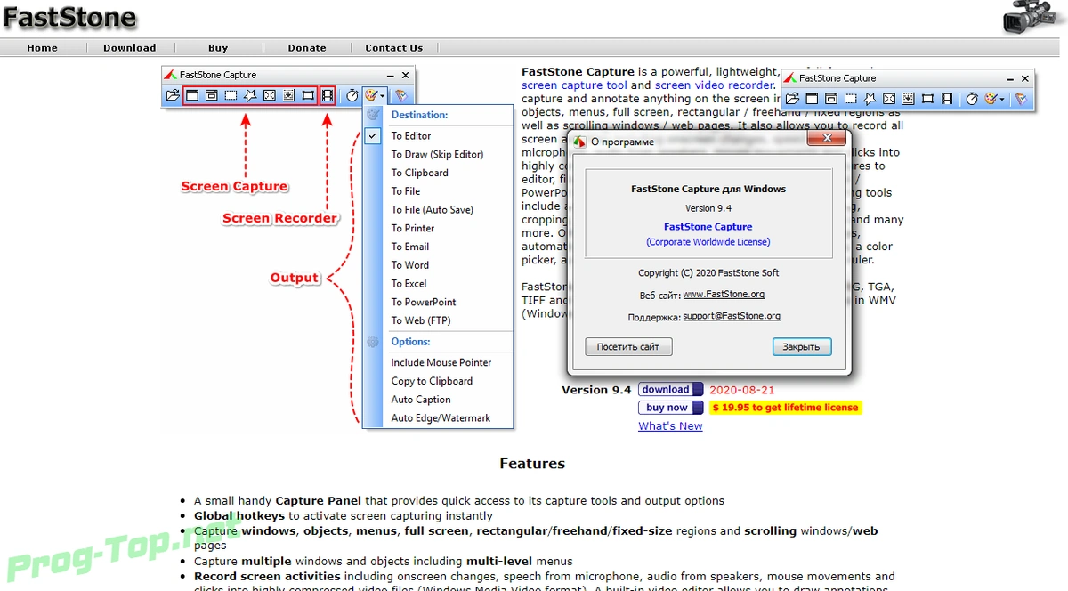Click the 2020-08-21 release date text
This screenshot has height=591, width=1068.
point(741,390)
